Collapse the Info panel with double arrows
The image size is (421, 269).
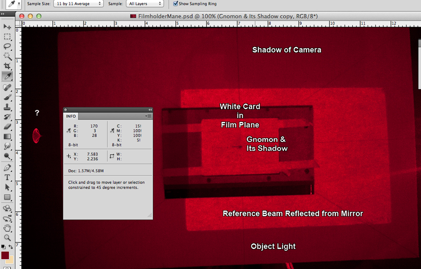[x=150, y=110]
